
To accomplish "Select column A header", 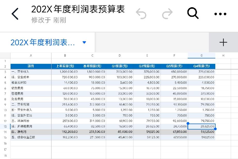I will tap(31, 56).
